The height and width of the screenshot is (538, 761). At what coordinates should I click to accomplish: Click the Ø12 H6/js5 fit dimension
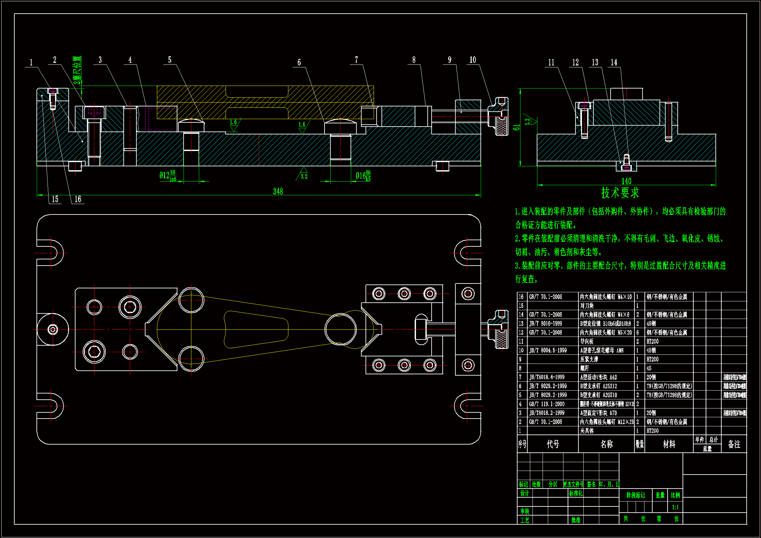click(168, 176)
